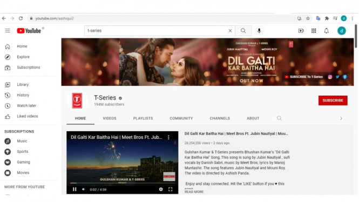Image resolution: width=359 pixels, height=202 pixels.
Task: Search within the channel using the magnifier
Action: 279,118
